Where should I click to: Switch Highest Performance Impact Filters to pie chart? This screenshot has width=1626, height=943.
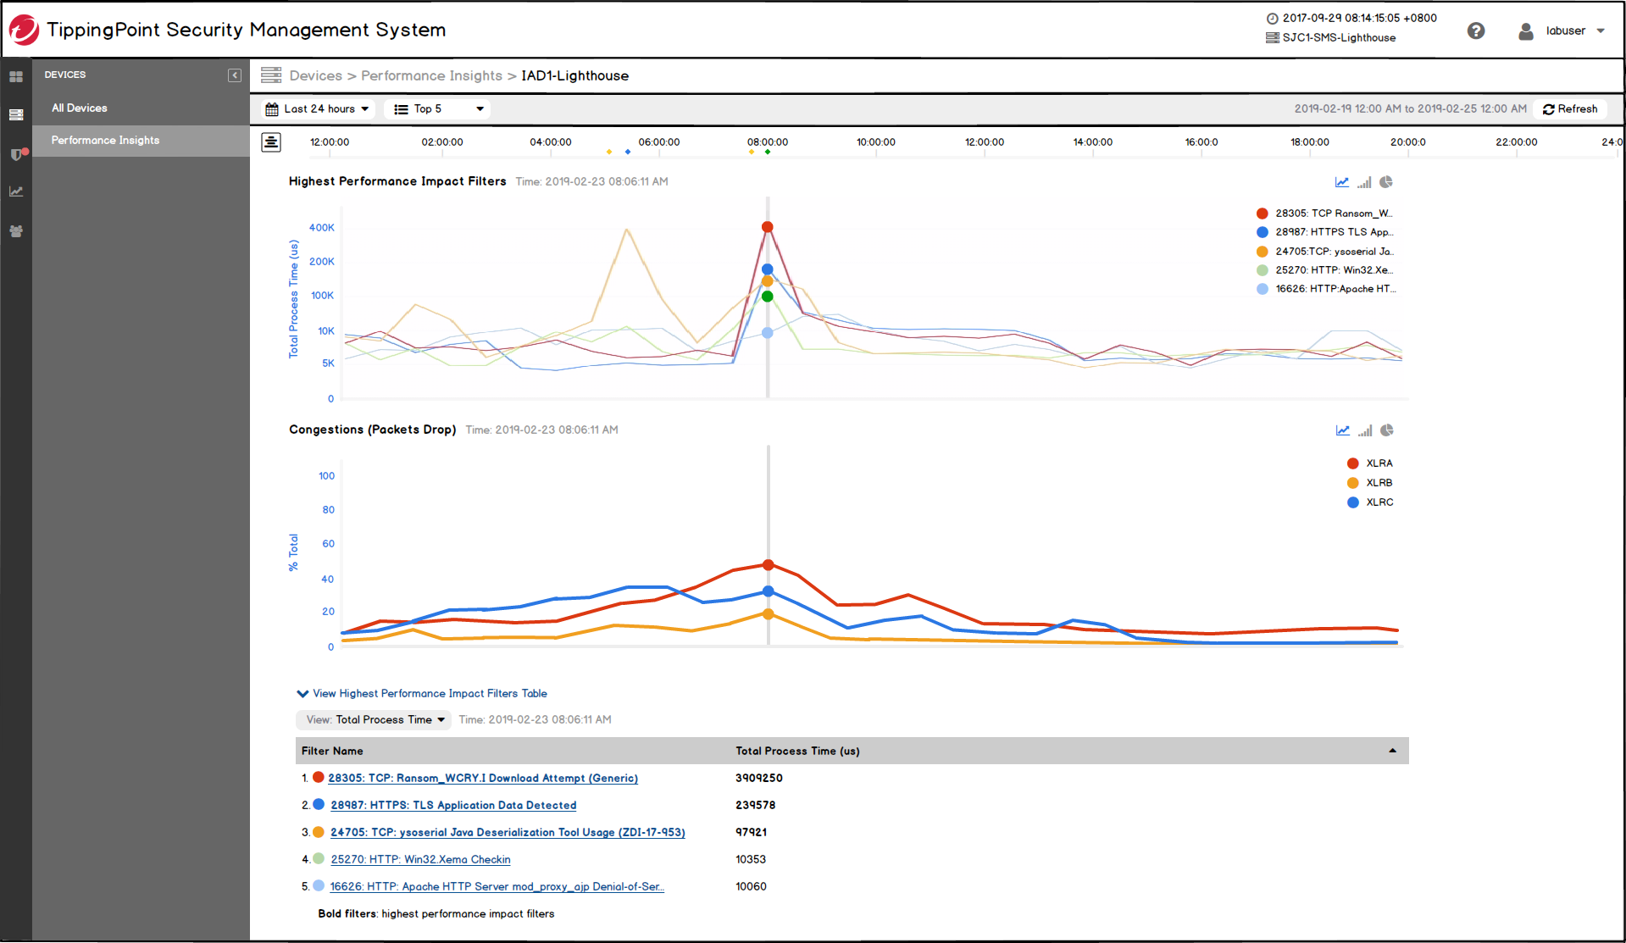(1386, 182)
